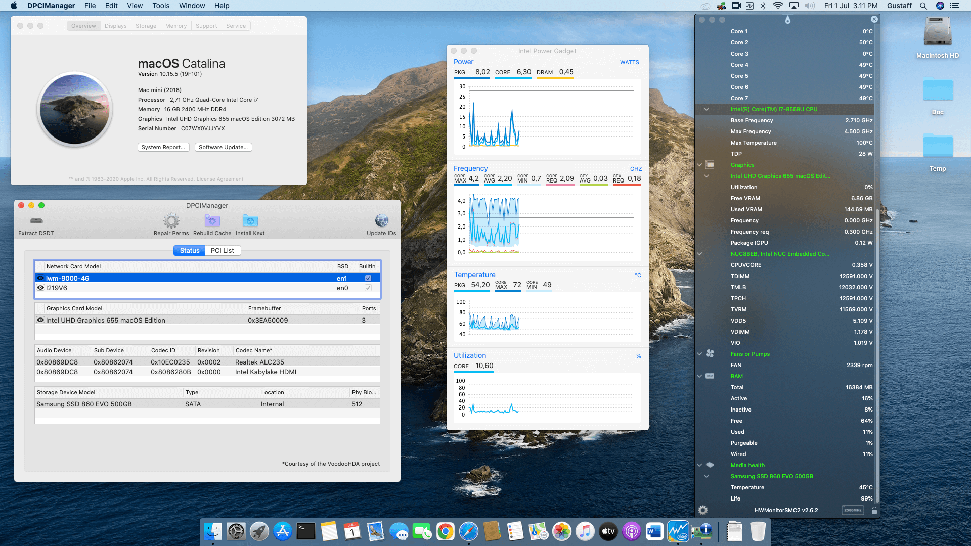This screenshot has height=546, width=971.
Task: Toggle the eye icon for I219V6
Action: [40, 288]
